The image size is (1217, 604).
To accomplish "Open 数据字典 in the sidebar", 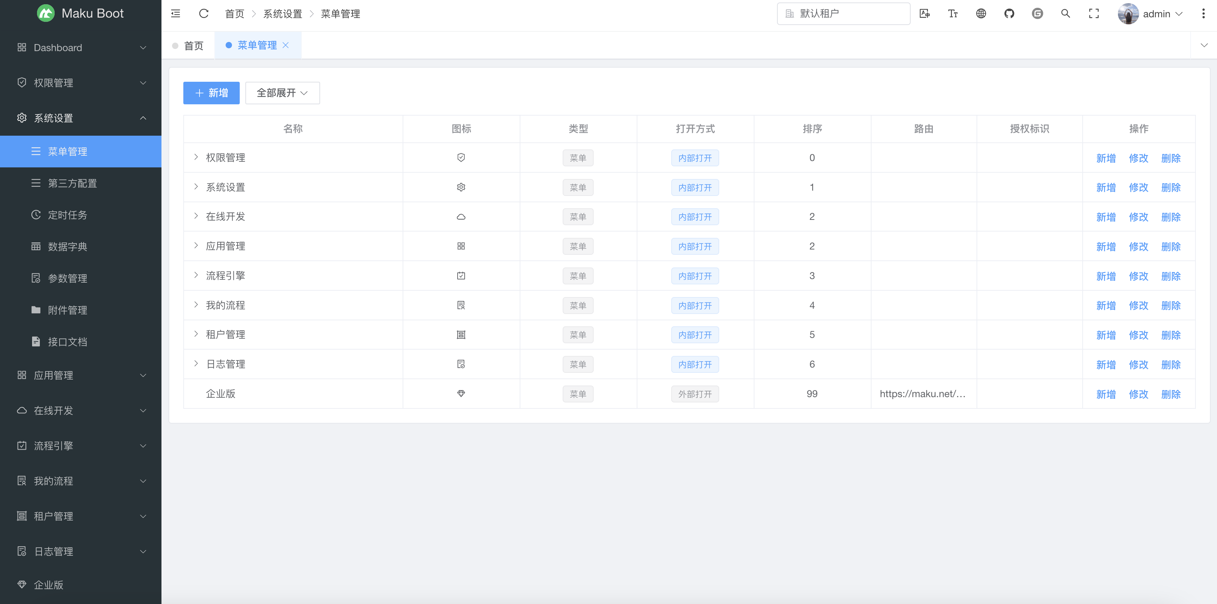I will [68, 247].
